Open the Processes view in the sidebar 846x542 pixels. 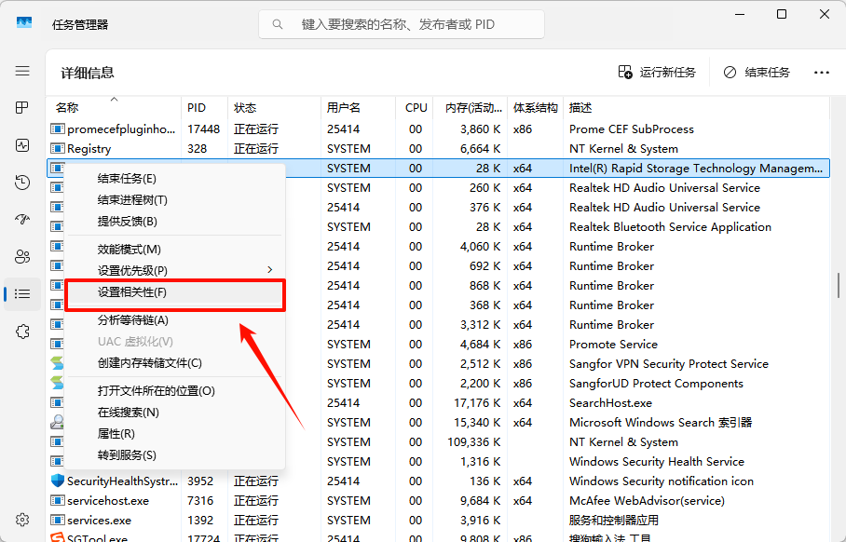pos(21,107)
